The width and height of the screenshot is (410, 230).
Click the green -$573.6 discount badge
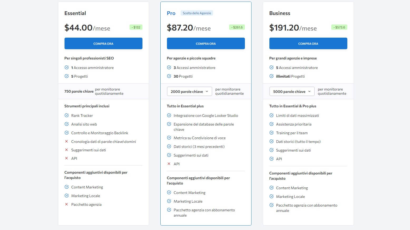[x=339, y=27]
